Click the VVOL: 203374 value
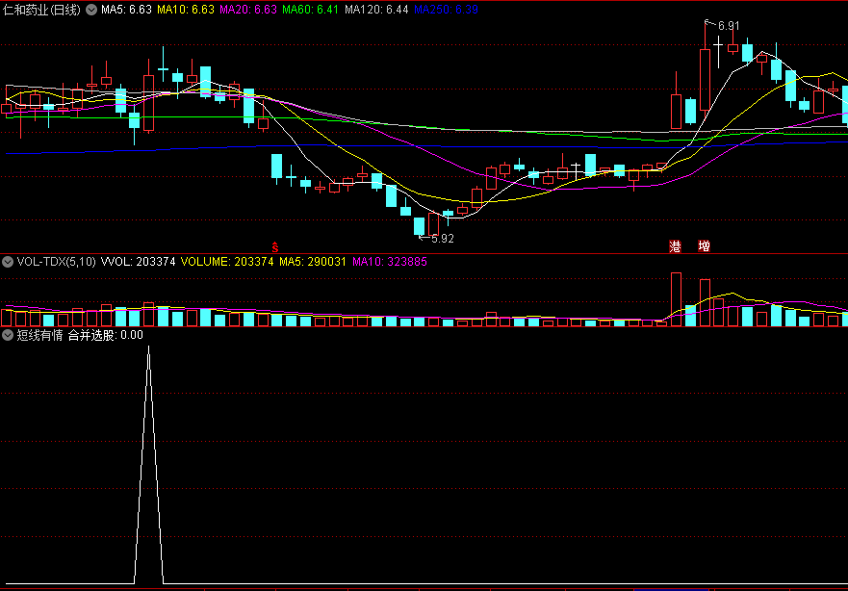The height and width of the screenshot is (591, 848). click(x=139, y=262)
